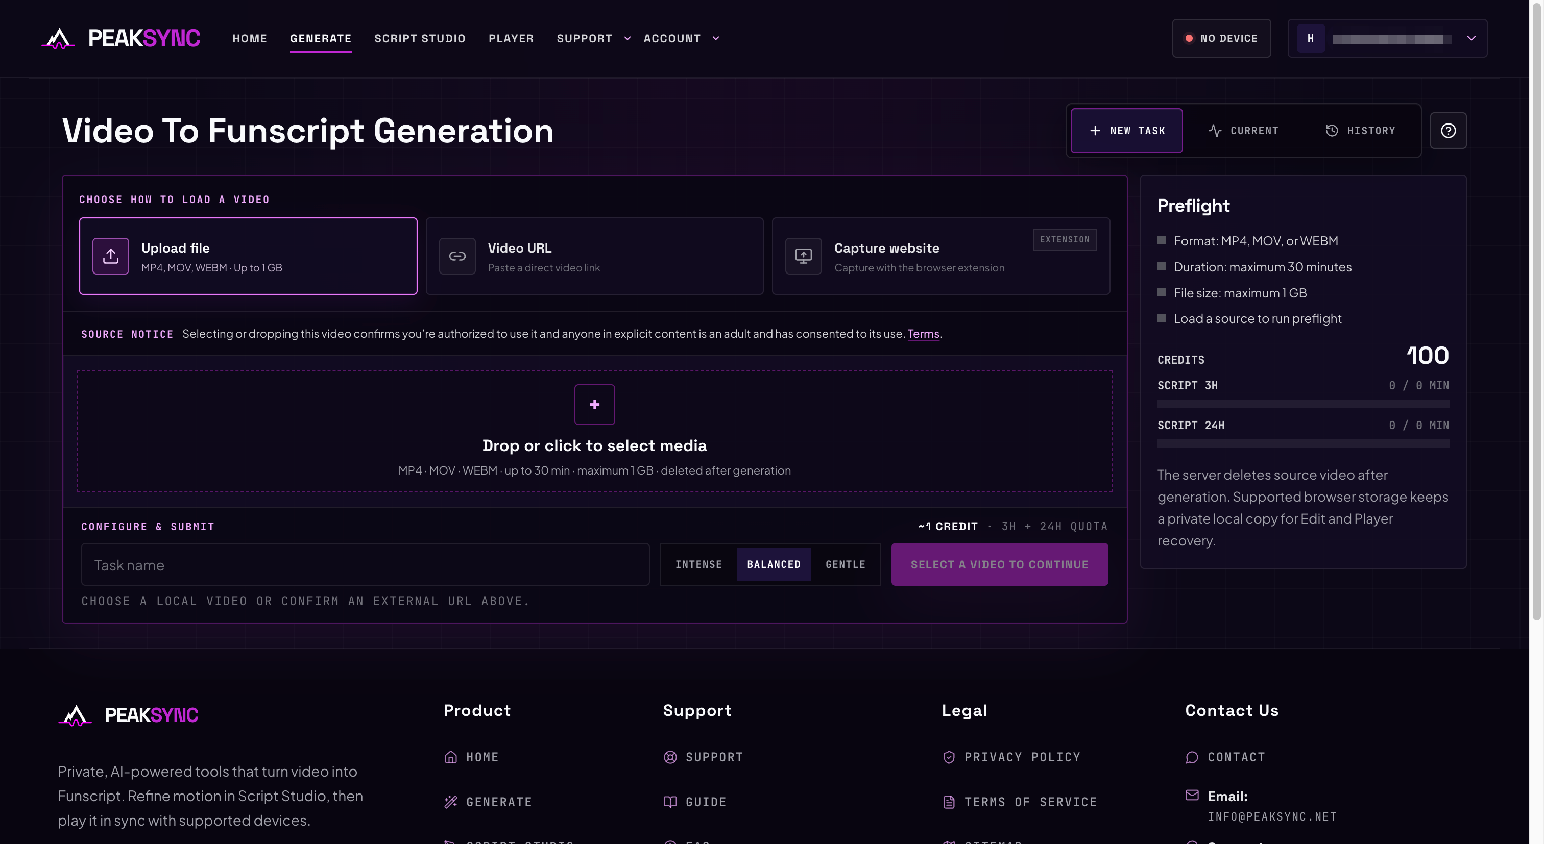Image resolution: width=1544 pixels, height=844 pixels.
Task: Click the Contact speech bubble icon
Action: pos(1192,757)
